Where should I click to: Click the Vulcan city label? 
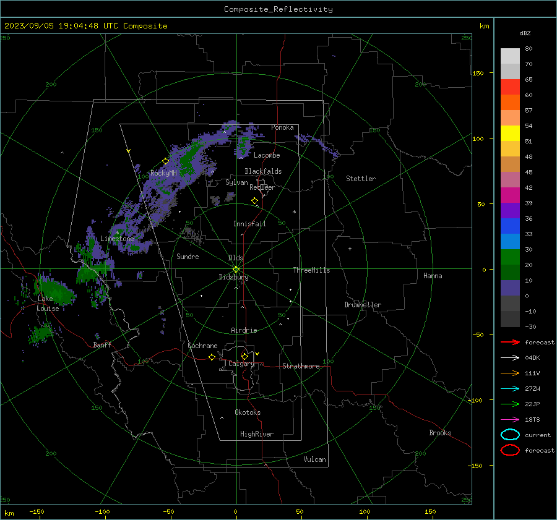tap(314, 459)
